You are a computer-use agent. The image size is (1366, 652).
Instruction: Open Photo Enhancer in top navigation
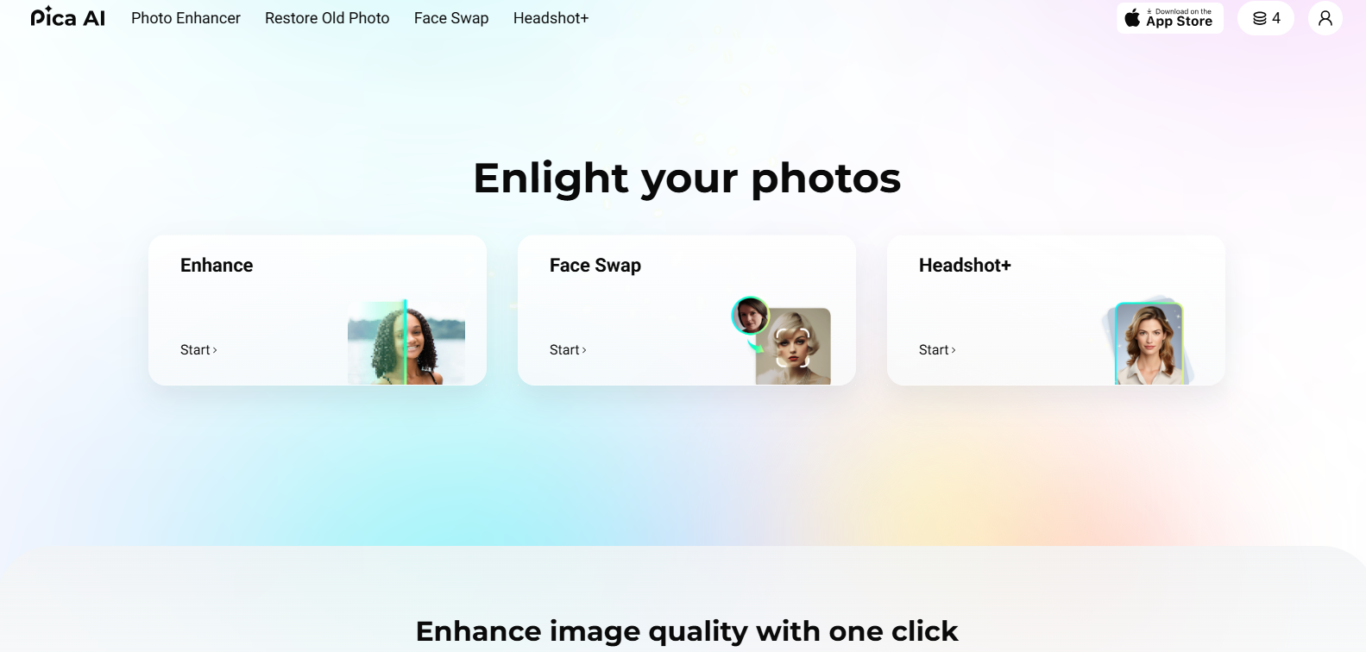point(186,18)
